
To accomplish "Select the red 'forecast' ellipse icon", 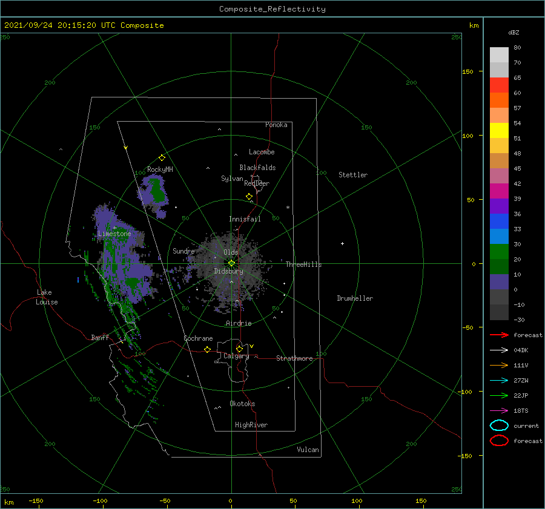I will point(499,441).
